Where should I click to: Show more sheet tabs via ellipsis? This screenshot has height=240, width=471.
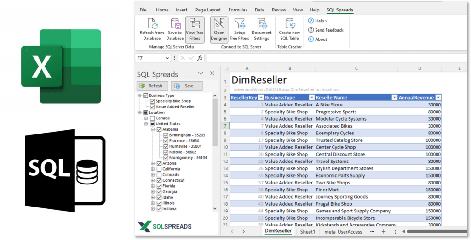(372, 232)
